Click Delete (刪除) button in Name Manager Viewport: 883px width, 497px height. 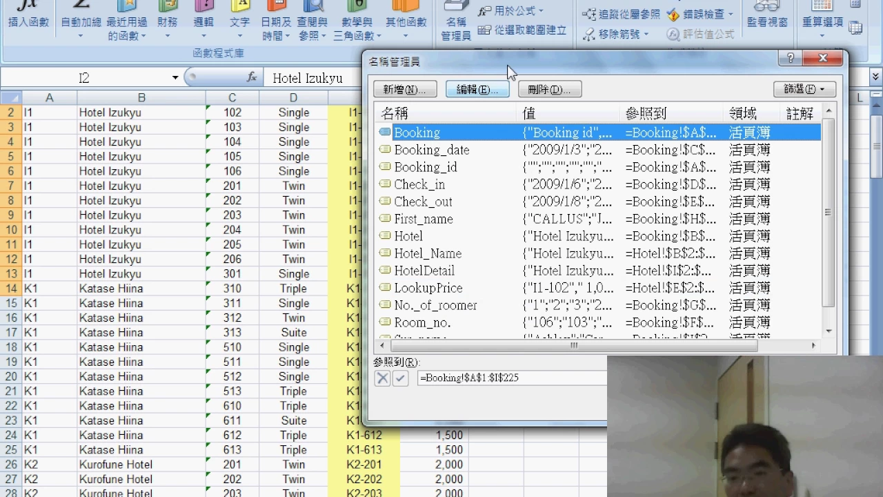(x=550, y=89)
